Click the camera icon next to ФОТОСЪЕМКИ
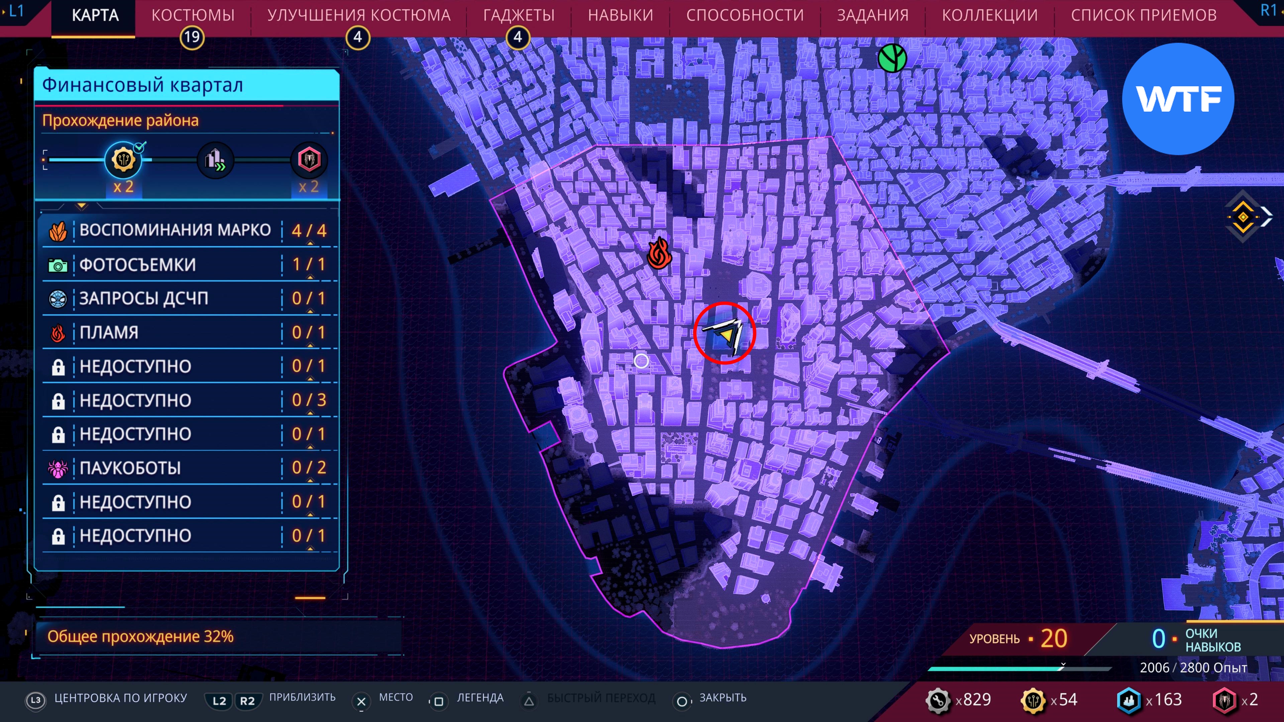Viewport: 1284px width, 722px height. click(58, 265)
